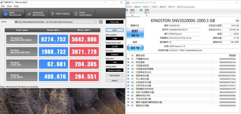Click the 主机总计写入 119783 GB field

pyautogui.click(x=231, y=30)
